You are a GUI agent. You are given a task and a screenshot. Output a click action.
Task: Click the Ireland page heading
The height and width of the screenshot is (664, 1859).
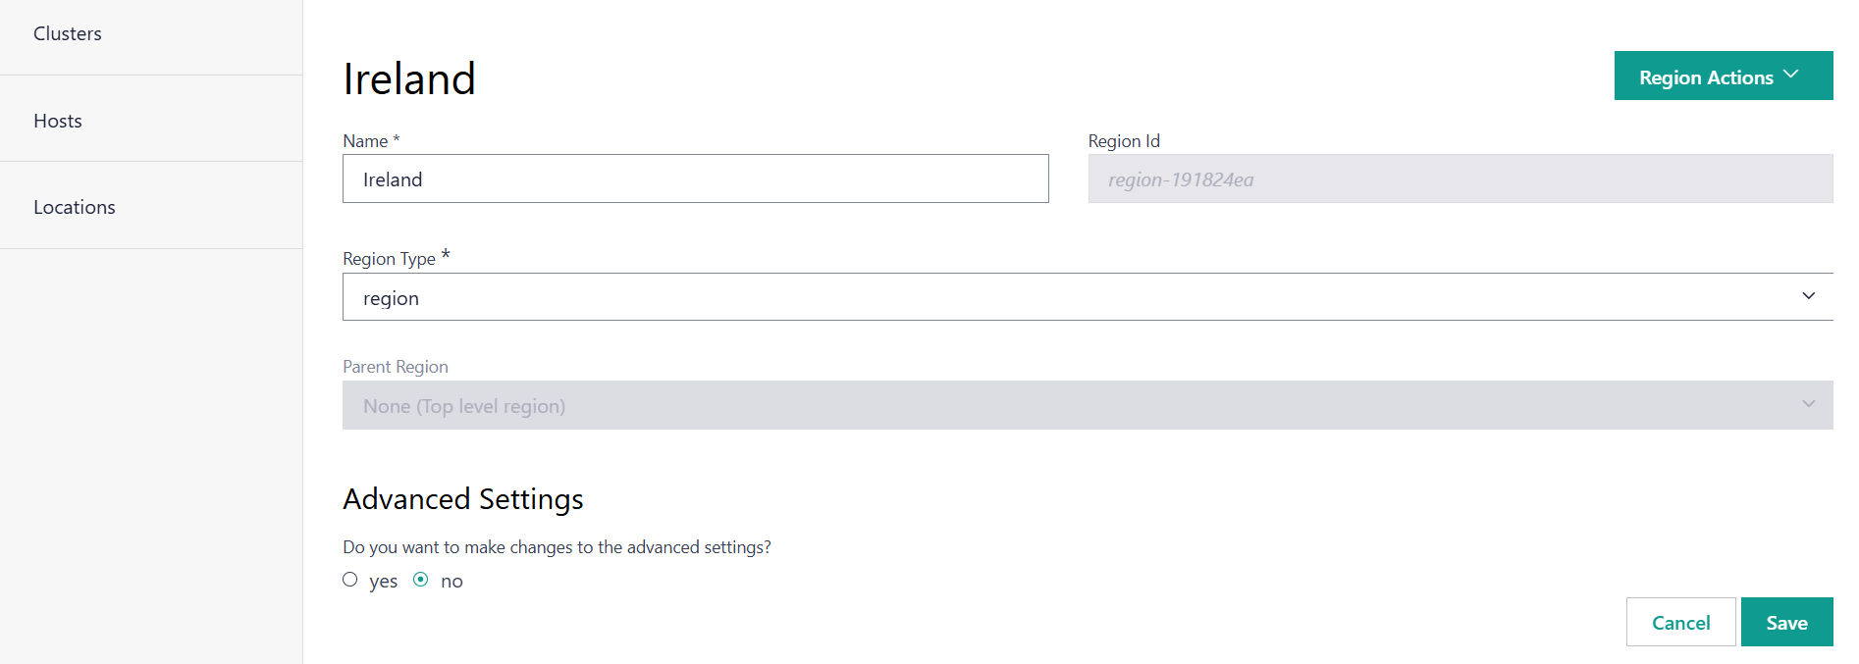pyautogui.click(x=409, y=78)
